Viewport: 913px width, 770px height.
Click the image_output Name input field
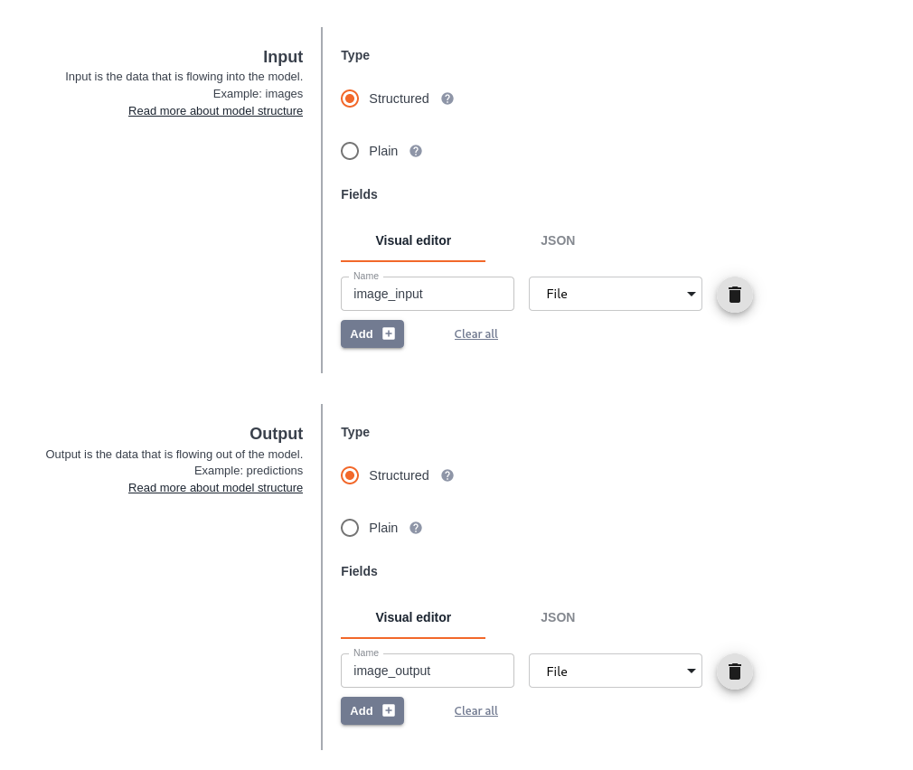[427, 671]
